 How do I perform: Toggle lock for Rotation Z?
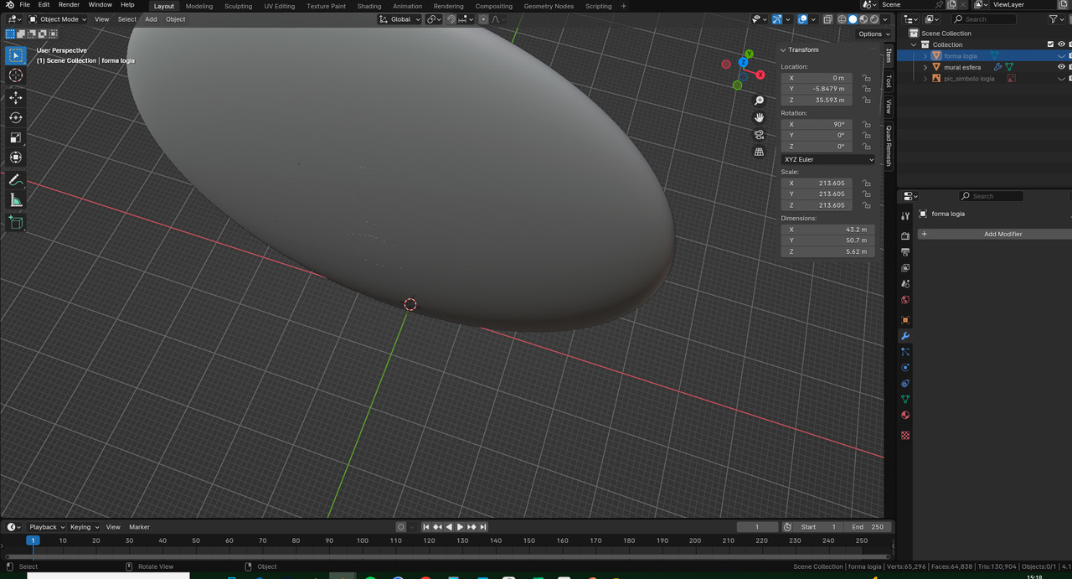click(x=867, y=147)
